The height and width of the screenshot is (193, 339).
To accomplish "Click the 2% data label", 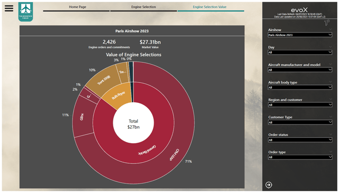I will tap(75, 89).
